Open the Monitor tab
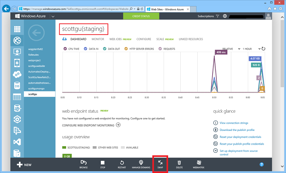Screen dimensions: 286x173 click(x=98, y=39)
